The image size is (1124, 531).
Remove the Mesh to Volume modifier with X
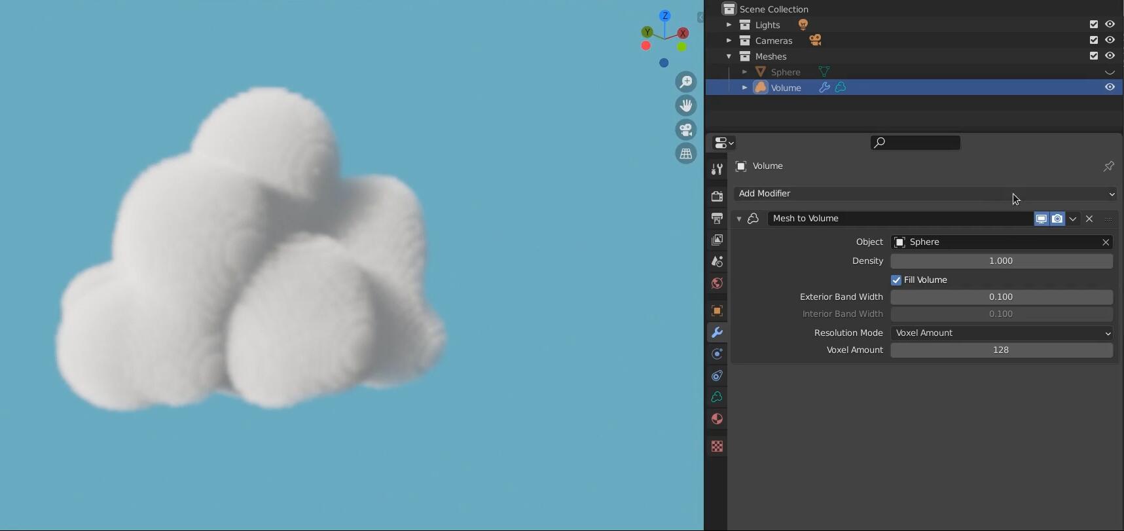(1089, 219)
